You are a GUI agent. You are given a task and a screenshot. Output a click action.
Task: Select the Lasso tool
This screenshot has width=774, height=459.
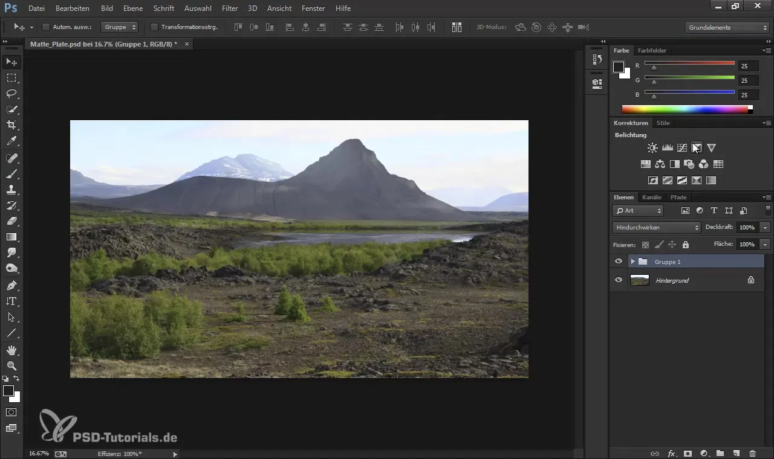click(x=11, y=94)
